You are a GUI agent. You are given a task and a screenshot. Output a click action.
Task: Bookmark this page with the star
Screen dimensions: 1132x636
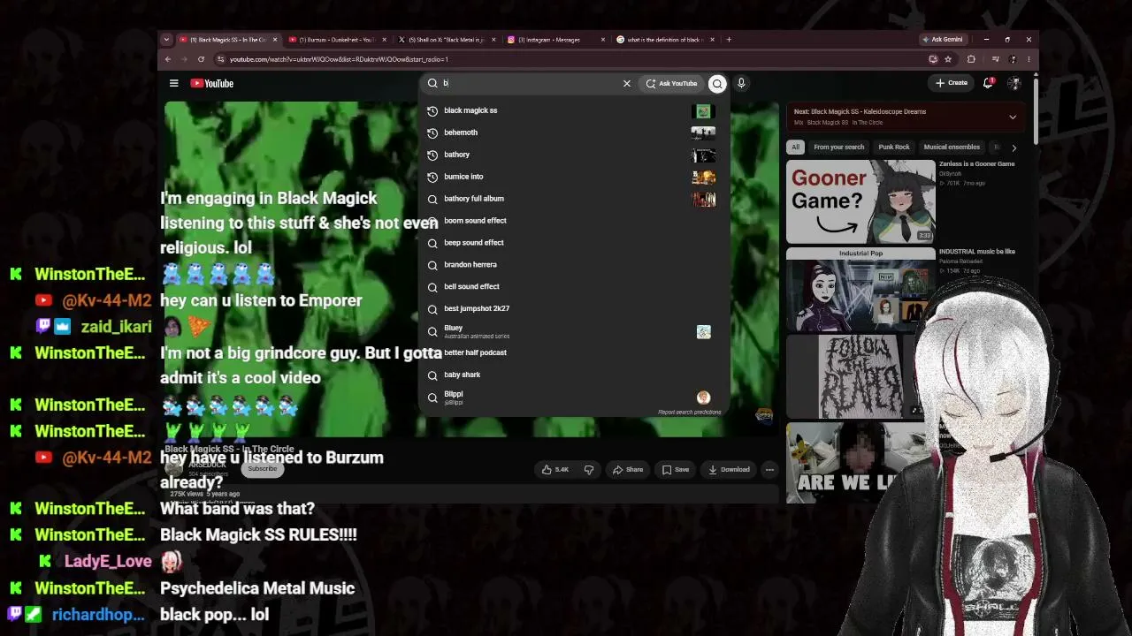point(948,59)
